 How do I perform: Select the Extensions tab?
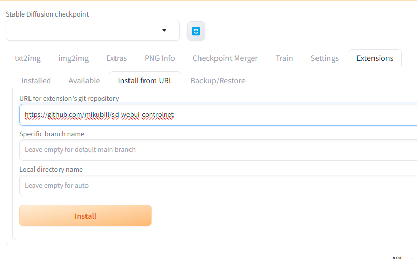pos(375,58)
